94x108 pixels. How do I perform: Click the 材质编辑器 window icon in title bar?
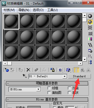coord(4,4)
